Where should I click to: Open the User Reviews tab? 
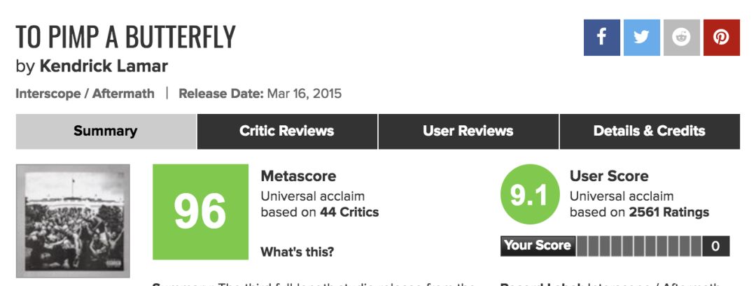pos(468,131)
